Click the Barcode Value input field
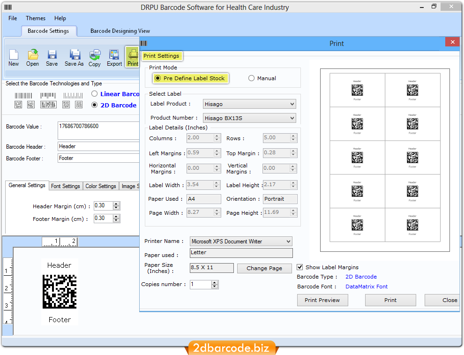 click(98, 130)
